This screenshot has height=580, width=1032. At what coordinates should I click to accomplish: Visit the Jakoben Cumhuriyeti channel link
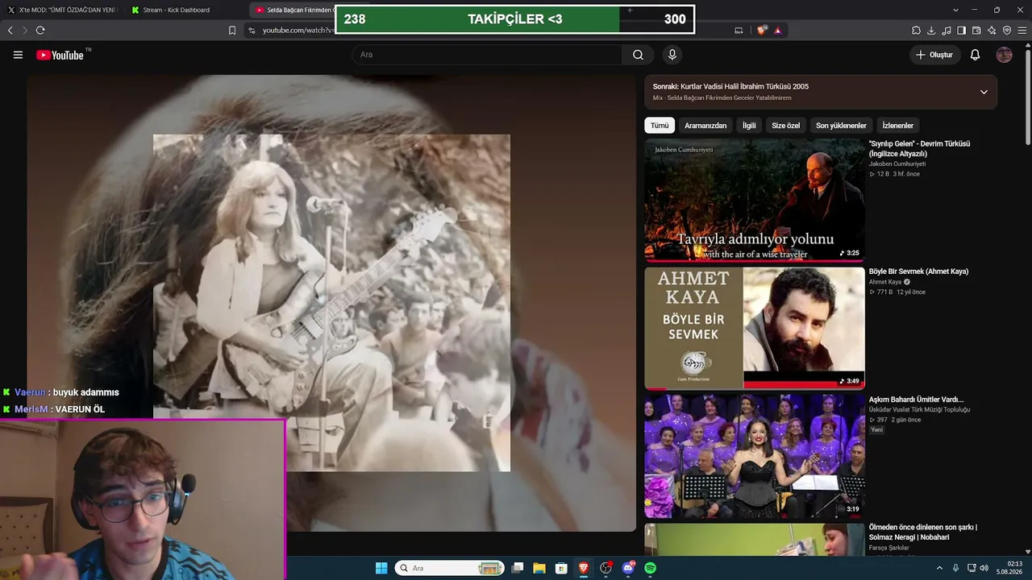[x=897, y=164]
